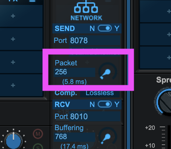
Task: Click the Packet value field 256
Action: (74, 72)
